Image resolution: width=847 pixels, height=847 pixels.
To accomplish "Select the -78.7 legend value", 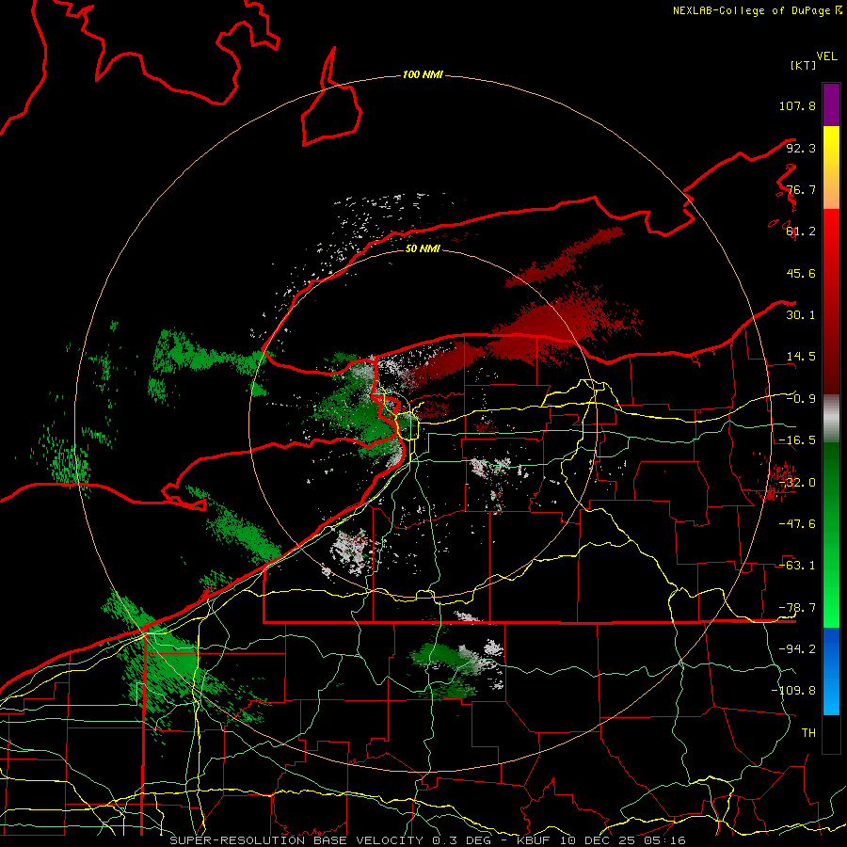I will pos(797,608).
